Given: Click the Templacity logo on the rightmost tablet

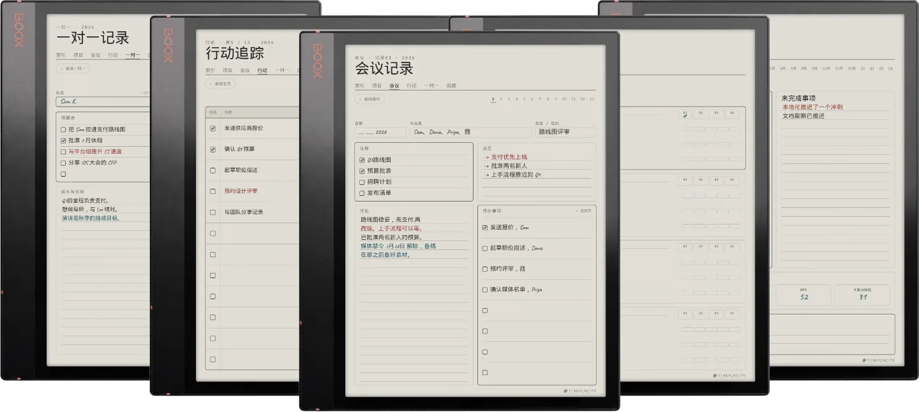Looking at the screenshot, I should point(878,360).
